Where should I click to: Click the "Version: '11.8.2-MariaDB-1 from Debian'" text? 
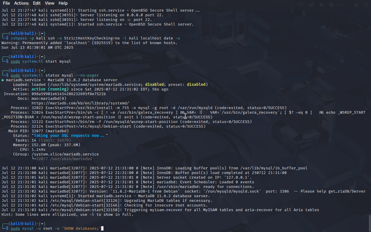(x=135, y=191)
